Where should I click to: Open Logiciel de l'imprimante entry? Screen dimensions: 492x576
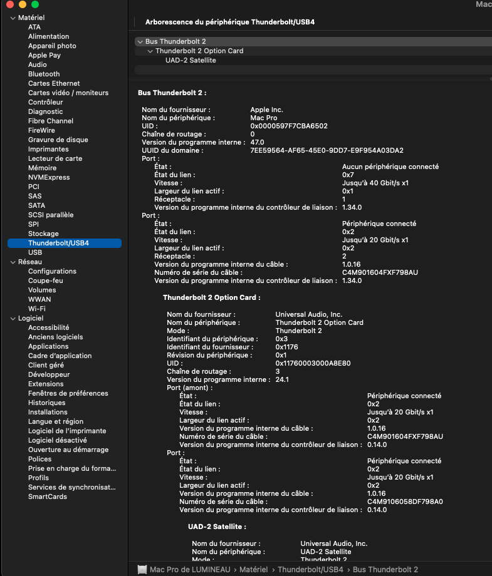(67, 431)
